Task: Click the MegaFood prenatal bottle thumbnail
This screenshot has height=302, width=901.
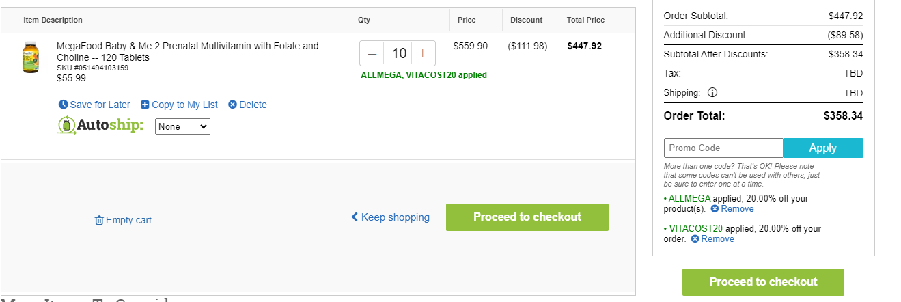Action: [x=31, y=57]
